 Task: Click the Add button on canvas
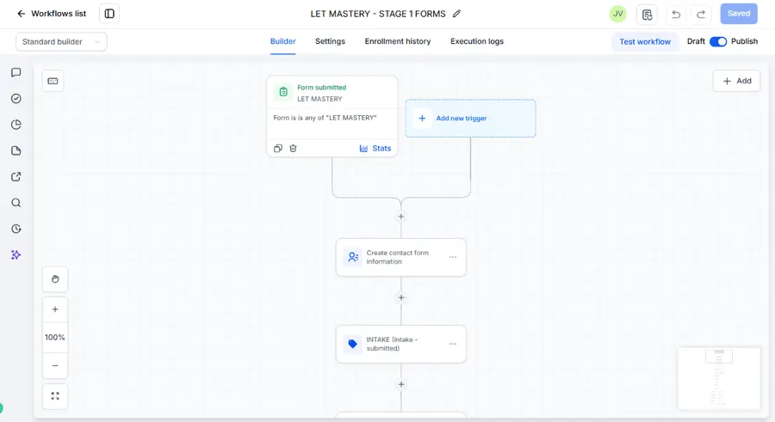[x=736, y=81]
